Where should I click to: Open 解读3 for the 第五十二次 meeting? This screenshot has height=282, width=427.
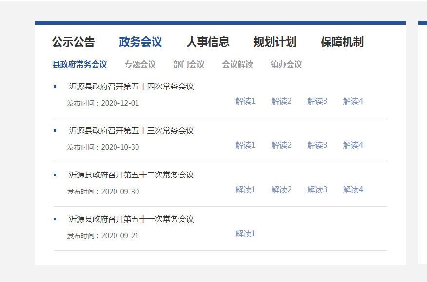click(x=317, y=190)
